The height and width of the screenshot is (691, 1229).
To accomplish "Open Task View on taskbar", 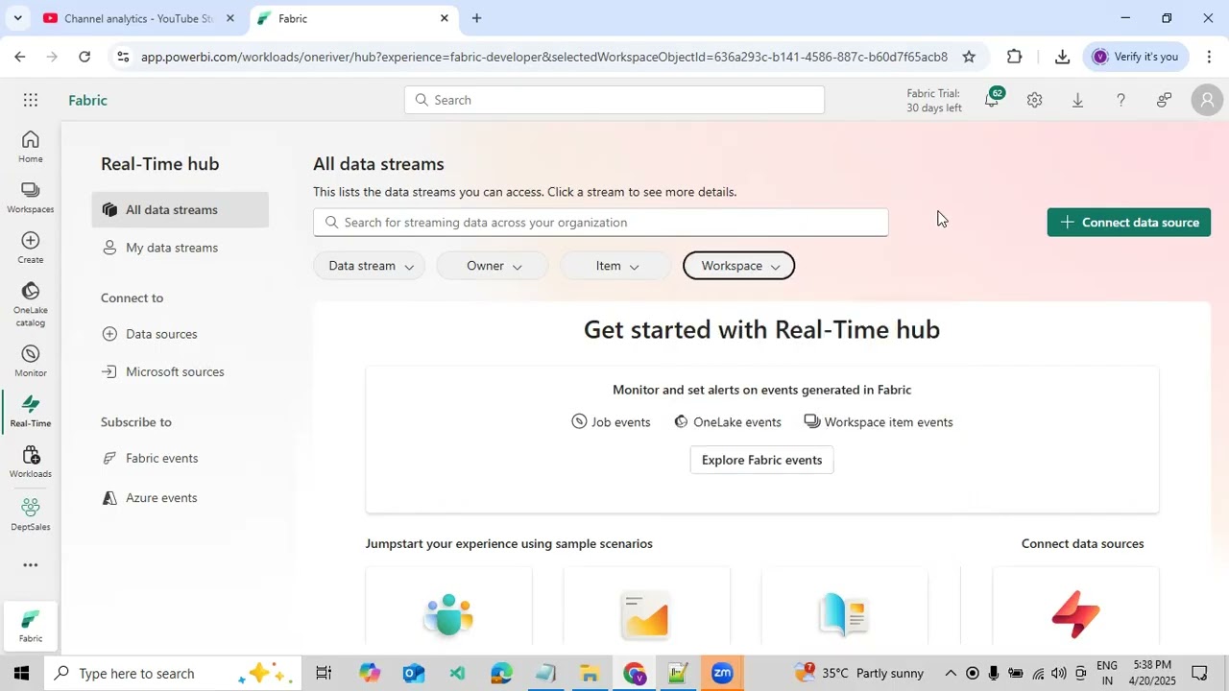I will [324, 673].
